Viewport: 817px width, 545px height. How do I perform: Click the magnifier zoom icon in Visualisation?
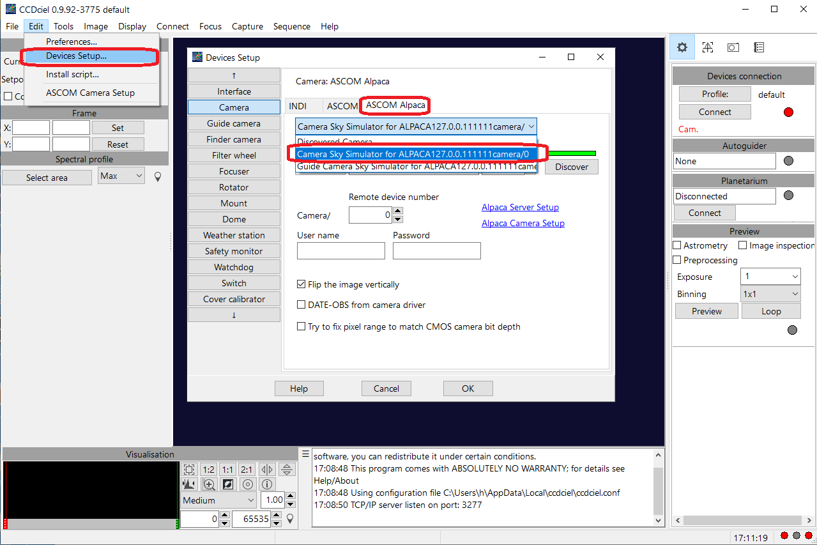[209, 484]
